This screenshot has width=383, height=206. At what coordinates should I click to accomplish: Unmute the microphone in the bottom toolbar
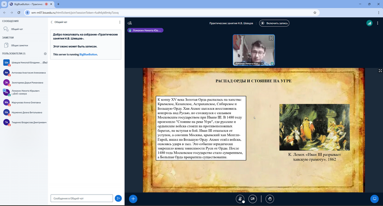point(240,198)
